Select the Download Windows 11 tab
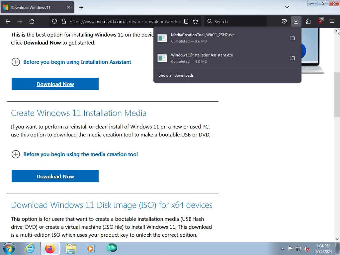Image resolution: width=340 pixels, height=255 pixels. (x=37, y=7)
